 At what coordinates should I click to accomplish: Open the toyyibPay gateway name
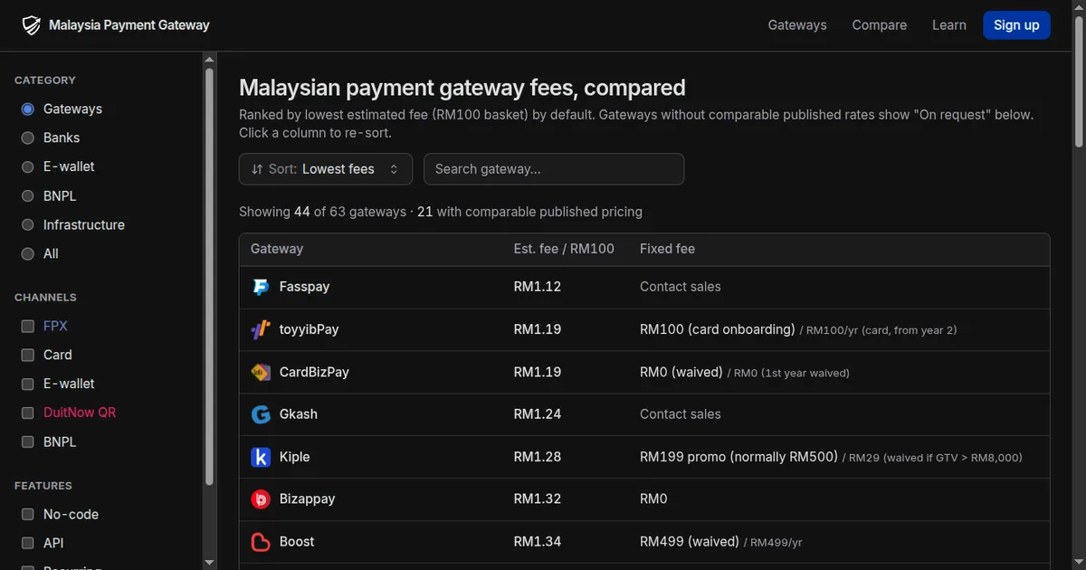tap(310, 329)
